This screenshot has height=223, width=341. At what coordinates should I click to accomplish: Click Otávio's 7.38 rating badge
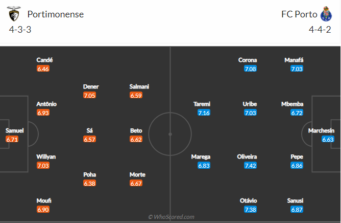click(x=250, y=210)
